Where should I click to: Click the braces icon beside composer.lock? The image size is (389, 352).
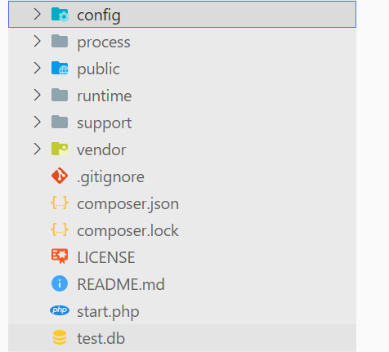(x=60, y=229)
